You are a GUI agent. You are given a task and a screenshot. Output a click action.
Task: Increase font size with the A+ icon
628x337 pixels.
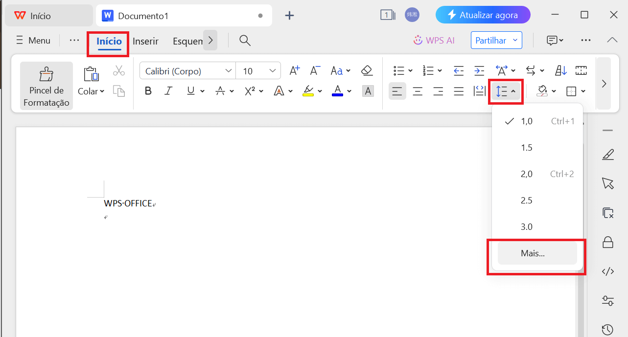[294, 70]
